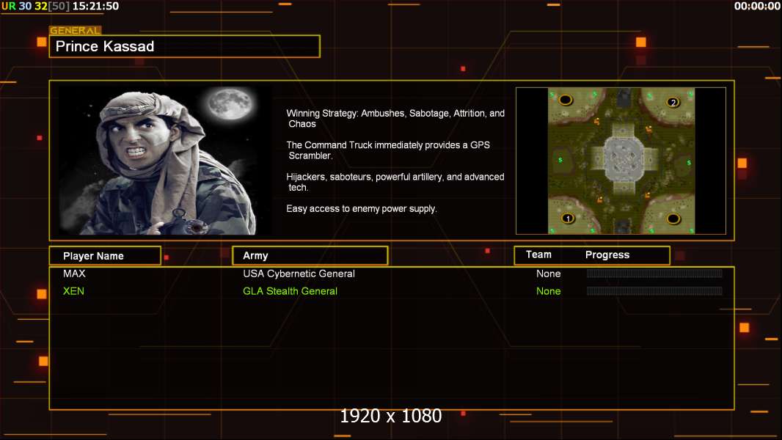Image resolution: width=782 pixels, height=440 pixels.
Task: Click player name MAX
Action: (74, 274)
